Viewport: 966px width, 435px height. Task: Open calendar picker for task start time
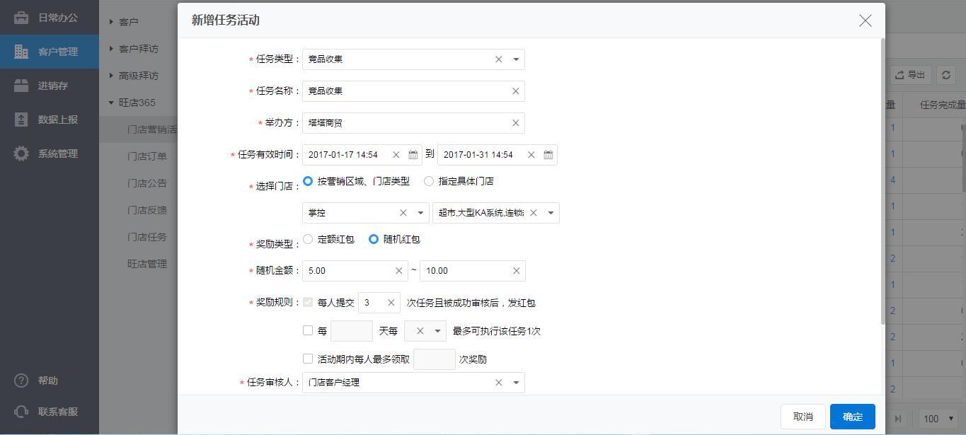tap(413, 155)
